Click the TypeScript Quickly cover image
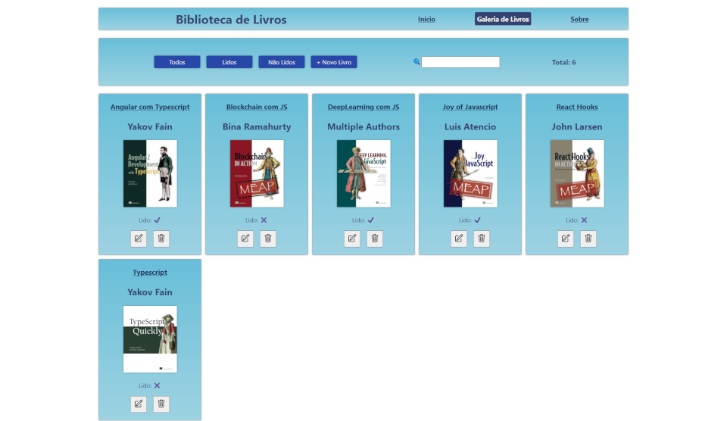Image resolution: width=727 pixels, height=421 pixels. click(150, 338)
